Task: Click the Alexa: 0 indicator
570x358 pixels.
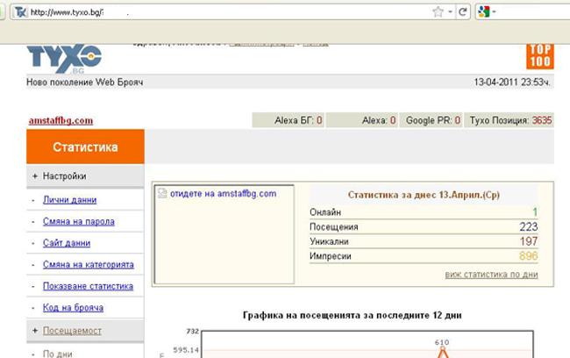Action: 362,120
